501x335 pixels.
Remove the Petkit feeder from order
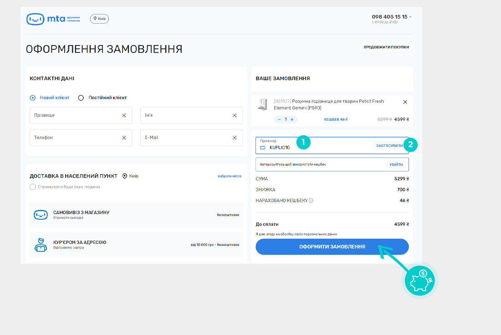click(x=405, y=102)
